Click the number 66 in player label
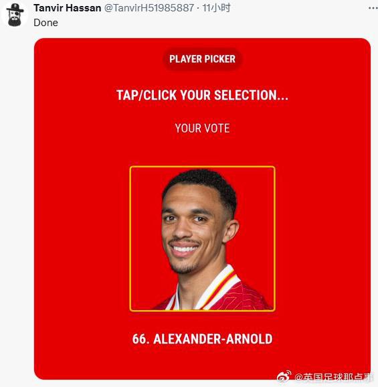 [x=139, y=339]
